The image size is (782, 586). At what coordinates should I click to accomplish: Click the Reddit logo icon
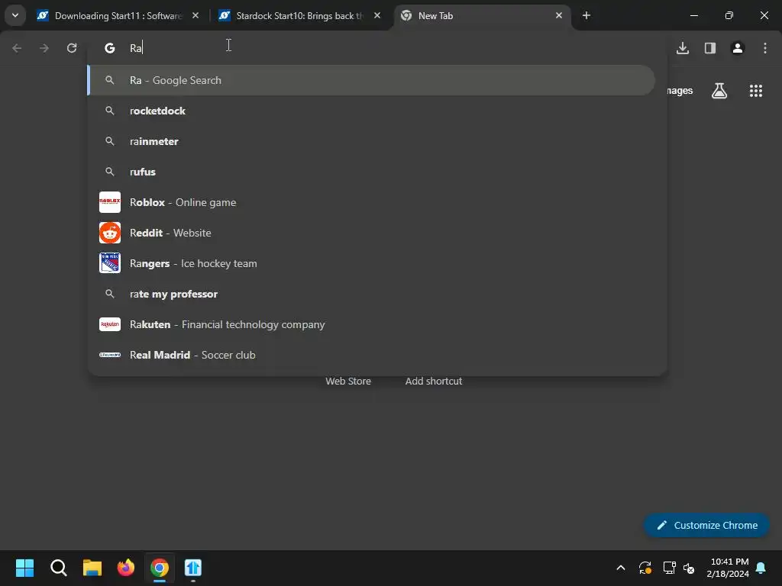point(110,233)
